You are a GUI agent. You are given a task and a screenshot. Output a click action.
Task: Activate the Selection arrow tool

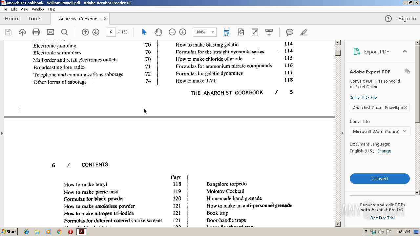click(144, 32)
